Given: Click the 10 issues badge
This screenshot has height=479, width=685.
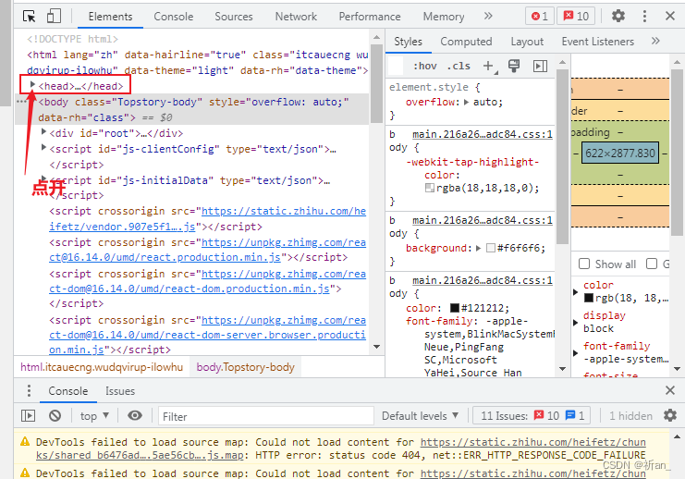Looking at the screenshot, I should click(x=576, y=17).
